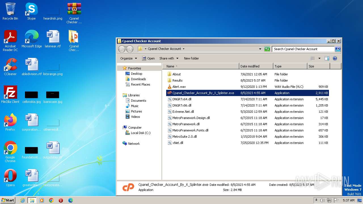Sort by Date modified column header
The image size is (363, 204).
[256, 66]
